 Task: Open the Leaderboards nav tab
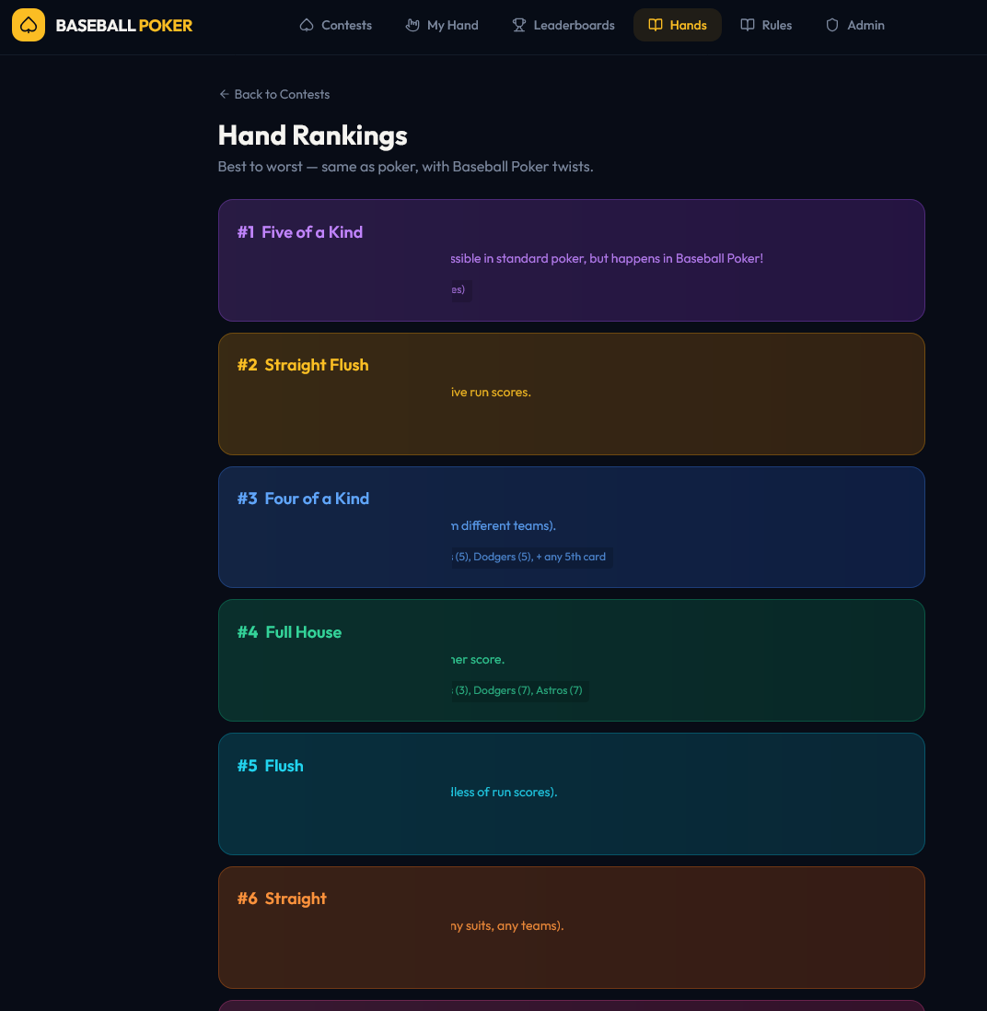point(574,25)
